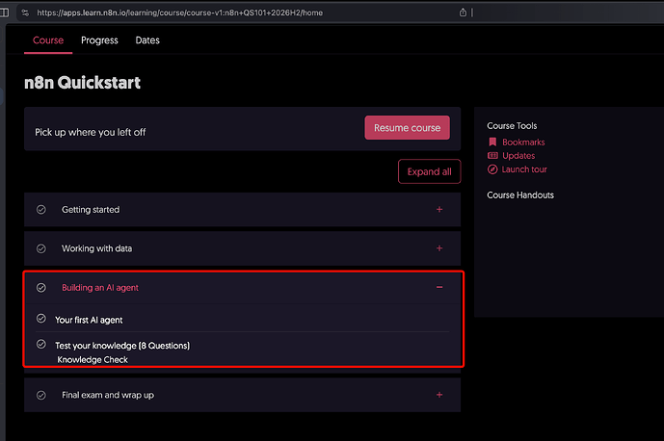
Task: Collapse Building an AI agent minus icon
Action: click(x=439, y=287)
